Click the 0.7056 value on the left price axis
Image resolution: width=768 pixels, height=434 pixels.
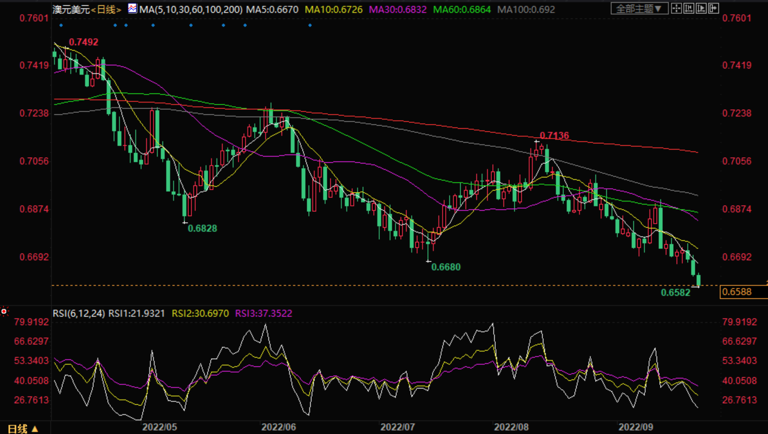(x=34, y=161)
